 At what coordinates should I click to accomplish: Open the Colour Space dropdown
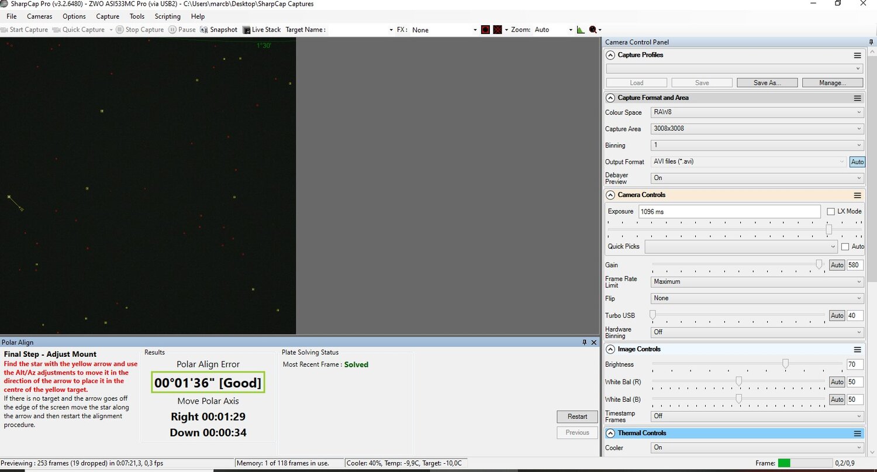[757, 112]
